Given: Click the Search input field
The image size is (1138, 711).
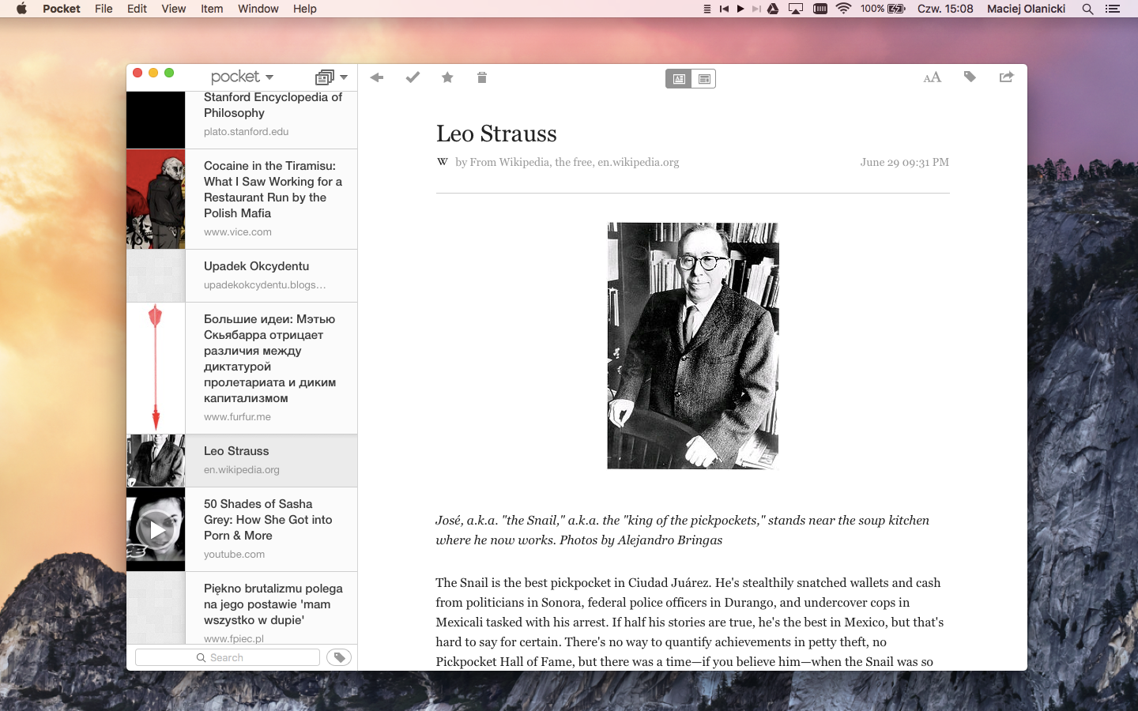Looking at the screenshot, I should 228,657.
